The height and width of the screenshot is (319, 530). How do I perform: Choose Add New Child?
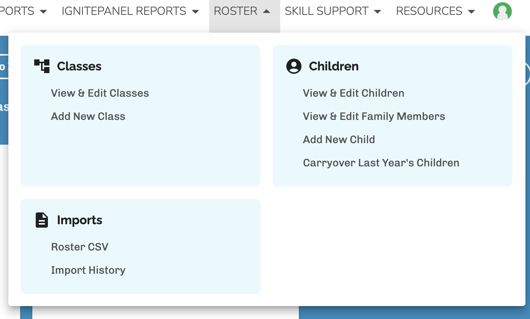339,140
